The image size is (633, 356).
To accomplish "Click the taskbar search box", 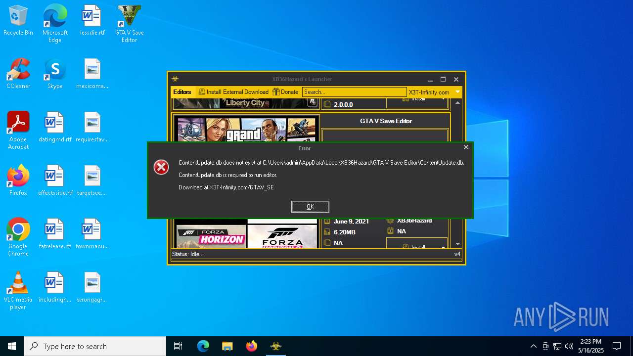I will [95, 346].
